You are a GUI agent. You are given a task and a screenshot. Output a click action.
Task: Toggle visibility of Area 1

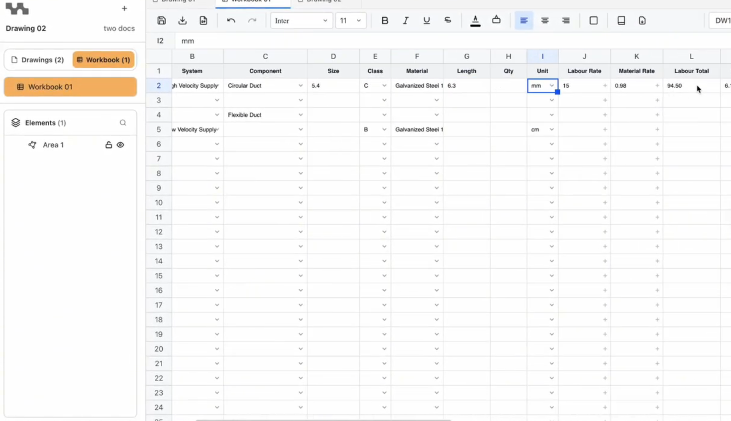point(120,145)
